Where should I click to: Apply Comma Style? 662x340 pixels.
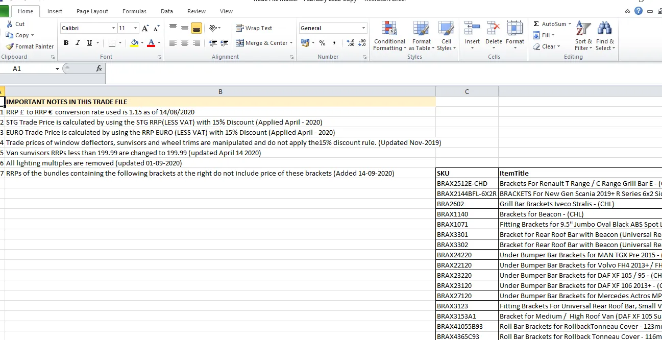coord(334,43)
